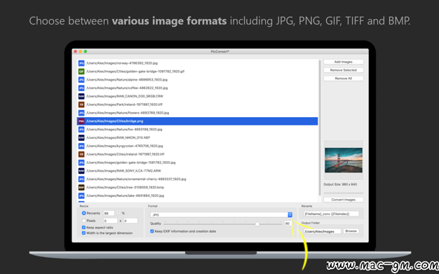The height and width of the screenshot is (274, 439).
Task: Click the Quality slider handle
Action: [x=257, y=224]
